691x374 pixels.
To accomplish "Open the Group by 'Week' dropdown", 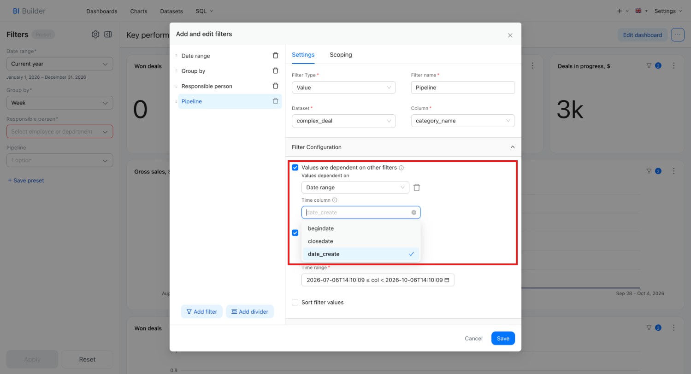I will point(59,103).
